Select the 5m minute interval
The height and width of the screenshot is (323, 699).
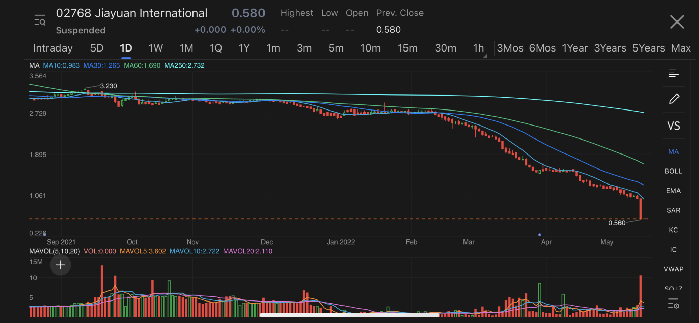click(x=336, y=48)
